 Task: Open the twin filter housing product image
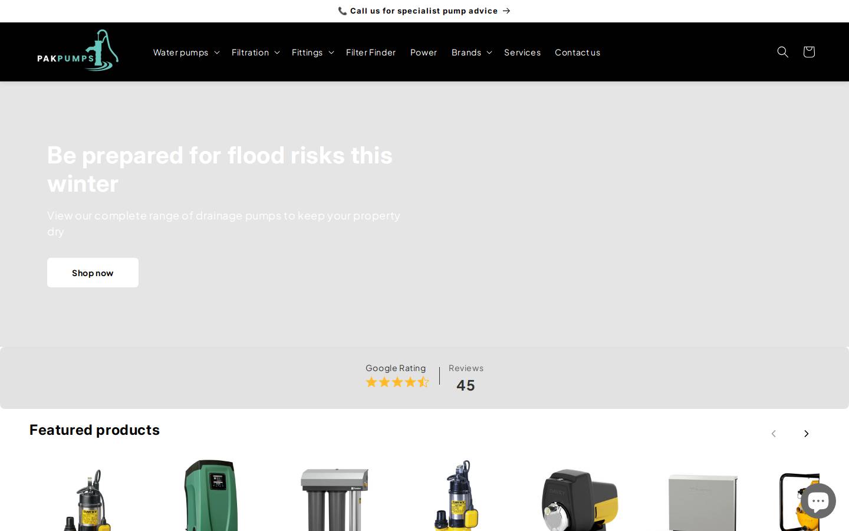coord(334,499)
